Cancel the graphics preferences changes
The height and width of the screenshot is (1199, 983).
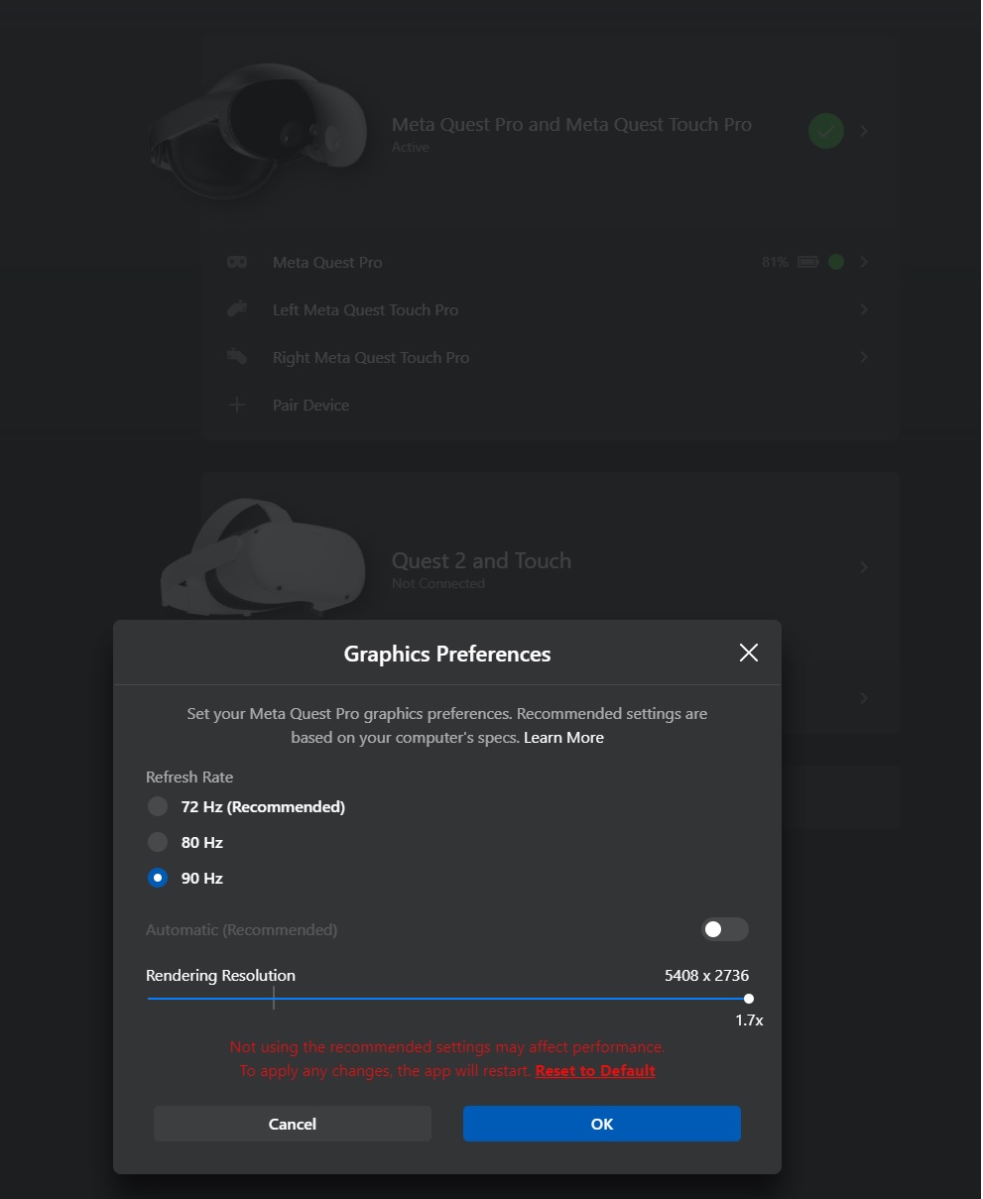tap(293, 1124)
